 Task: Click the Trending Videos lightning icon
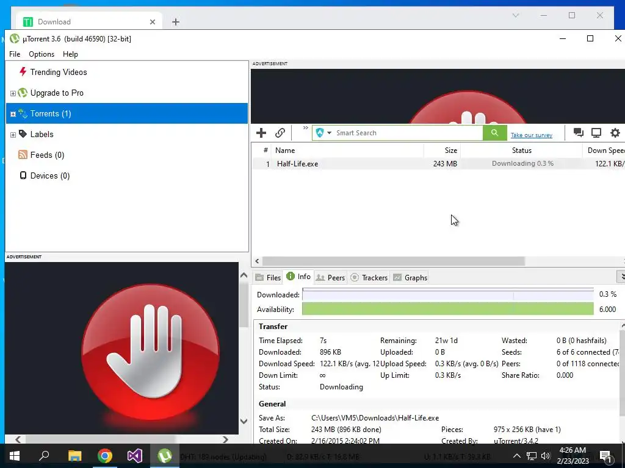tap(23, 72)
